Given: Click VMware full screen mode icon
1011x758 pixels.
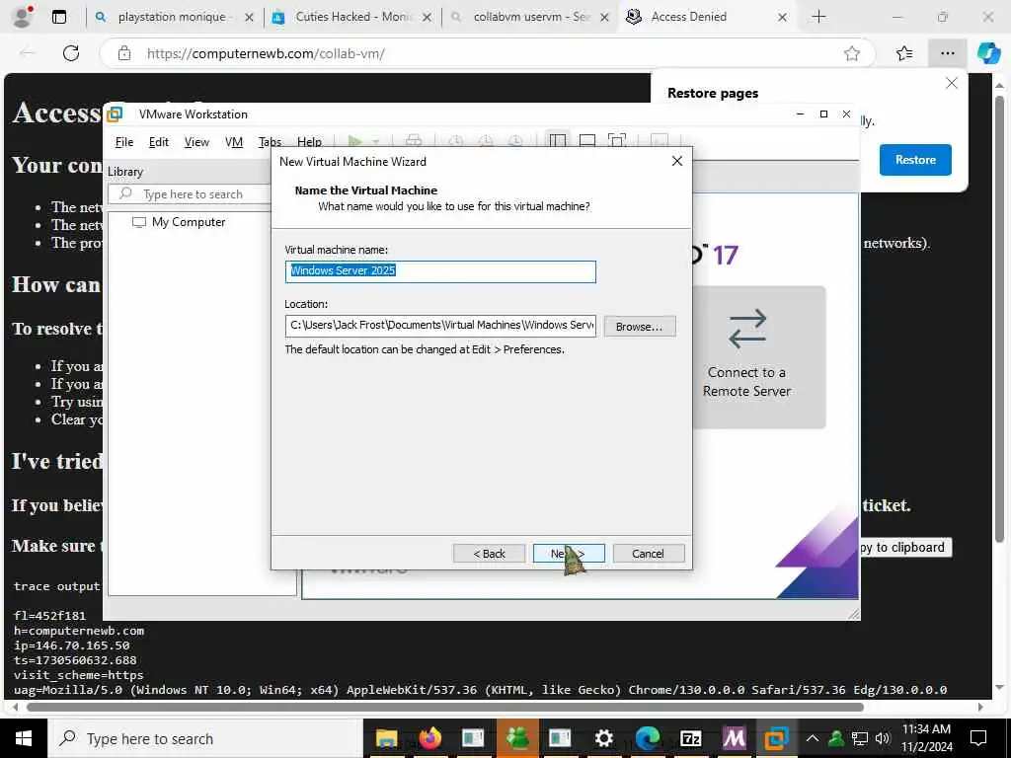Looking at the screenshot, I should coord(617,141).
